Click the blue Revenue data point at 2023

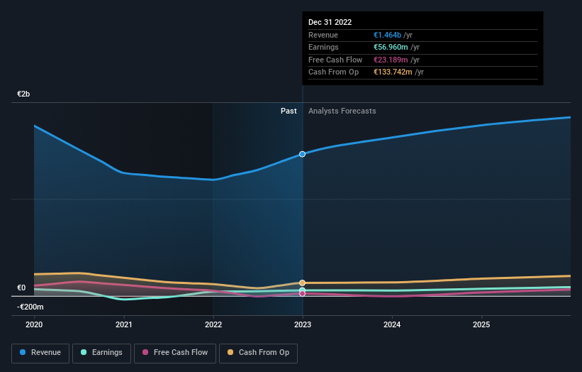pos(303,154)
